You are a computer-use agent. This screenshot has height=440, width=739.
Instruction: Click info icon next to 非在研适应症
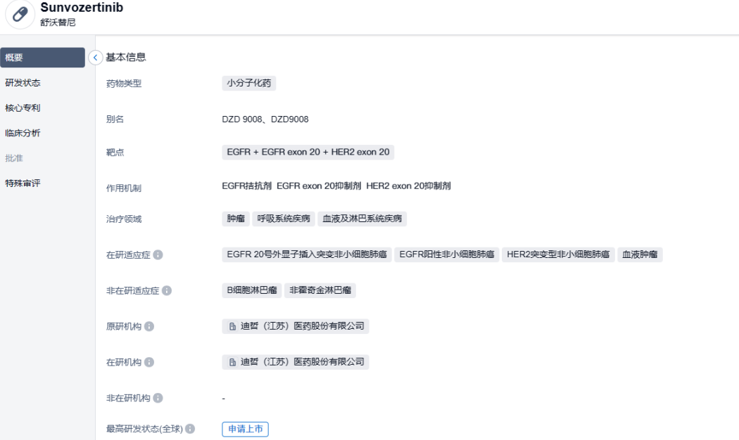coord(167,291)
